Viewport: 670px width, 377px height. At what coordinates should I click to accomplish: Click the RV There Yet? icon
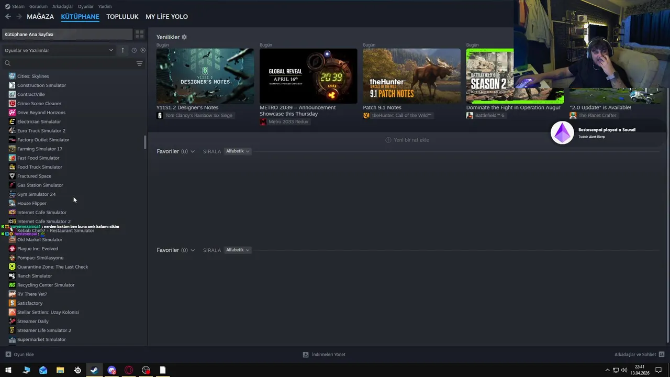[x=12, y=294]
